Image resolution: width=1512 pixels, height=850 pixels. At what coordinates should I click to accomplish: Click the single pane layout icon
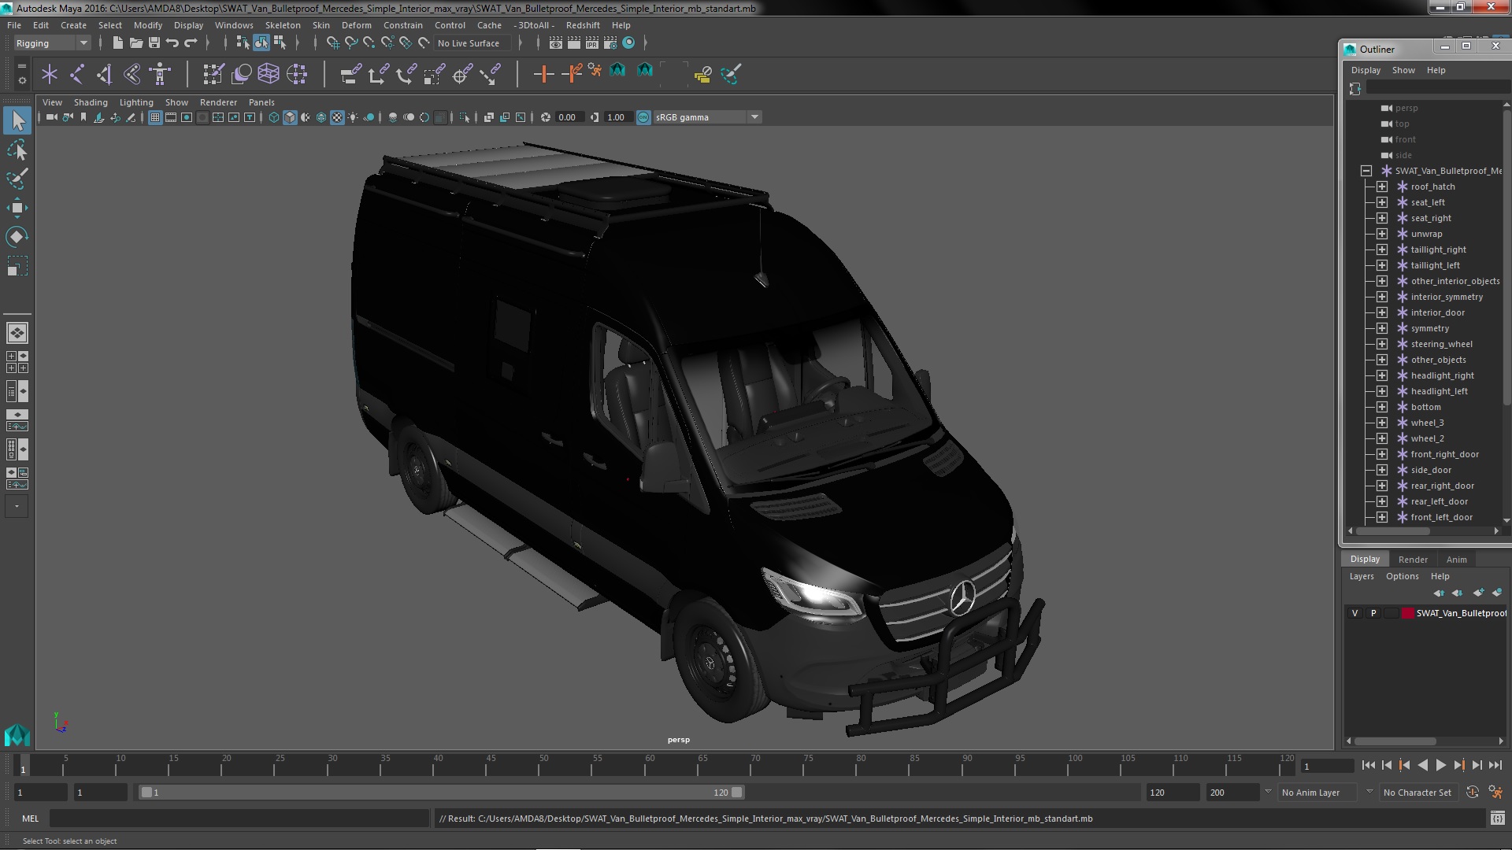pyautogui.click(x=17, y=333)
